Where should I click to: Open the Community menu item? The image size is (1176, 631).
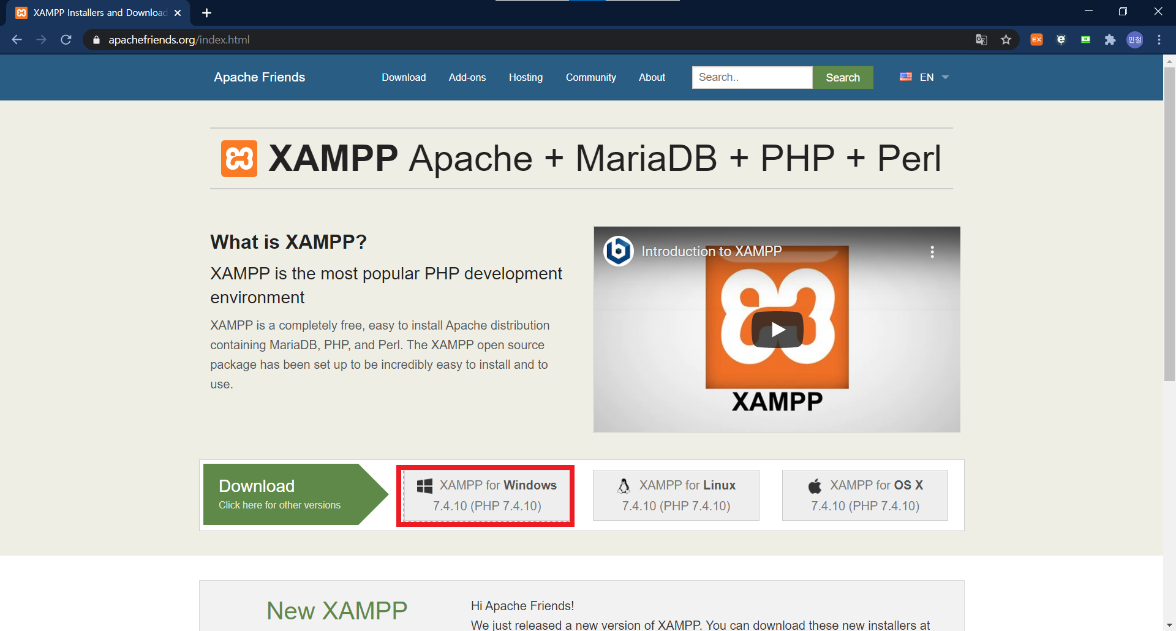coord(591,77)
